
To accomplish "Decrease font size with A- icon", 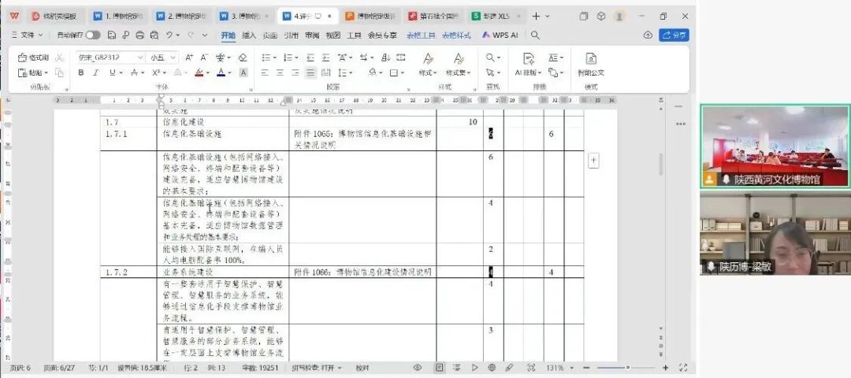I will coord(204,57).
